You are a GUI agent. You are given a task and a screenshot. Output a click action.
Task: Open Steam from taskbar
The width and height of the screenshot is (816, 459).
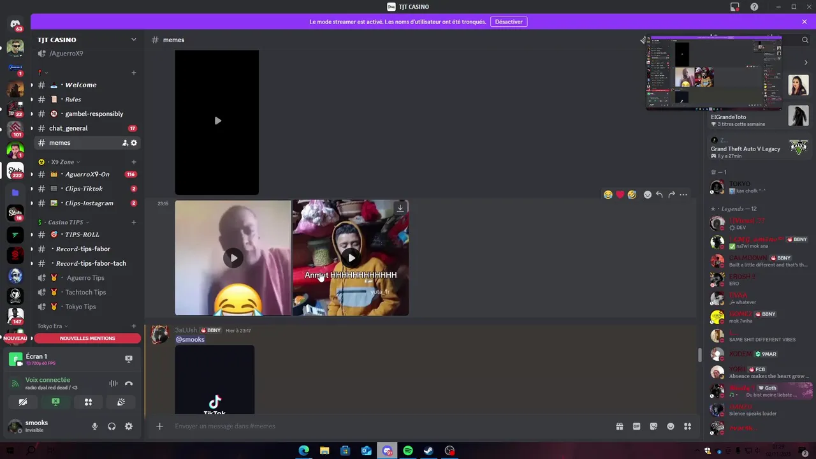429,451
